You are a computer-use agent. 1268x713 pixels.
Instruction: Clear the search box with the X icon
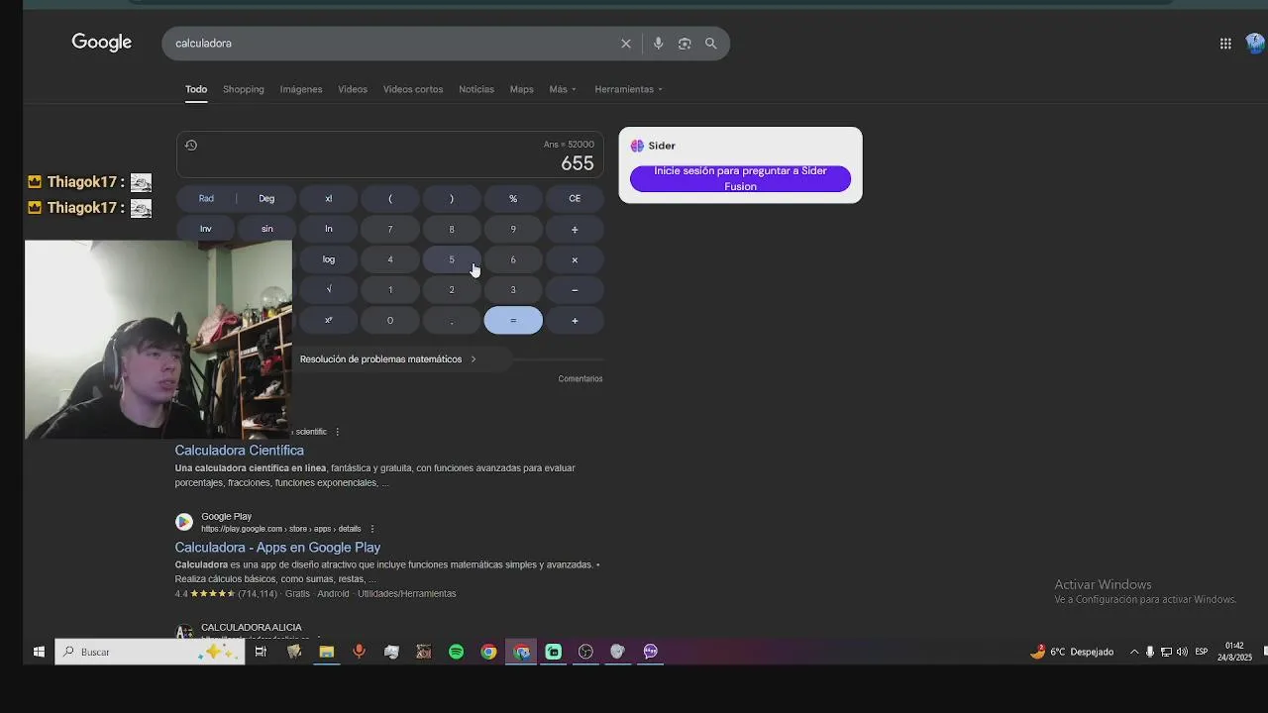point(626,44)
